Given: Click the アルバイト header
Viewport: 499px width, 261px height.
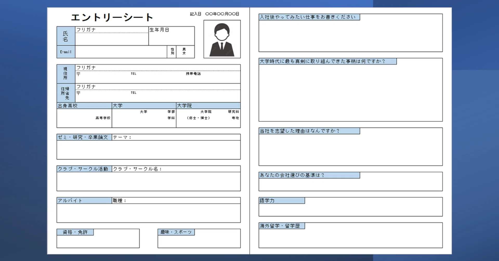Looking at the screenshot, I should pyautogui.click(x=84, y=200).
